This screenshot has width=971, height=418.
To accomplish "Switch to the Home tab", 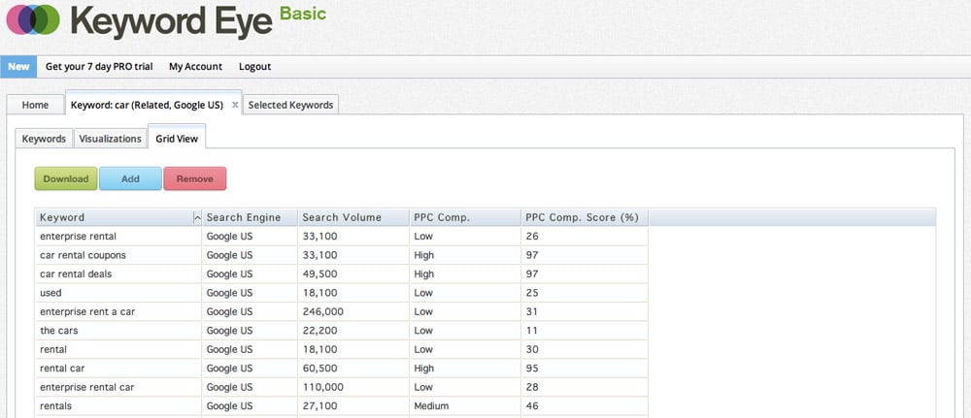I will (x=35, y=105).
